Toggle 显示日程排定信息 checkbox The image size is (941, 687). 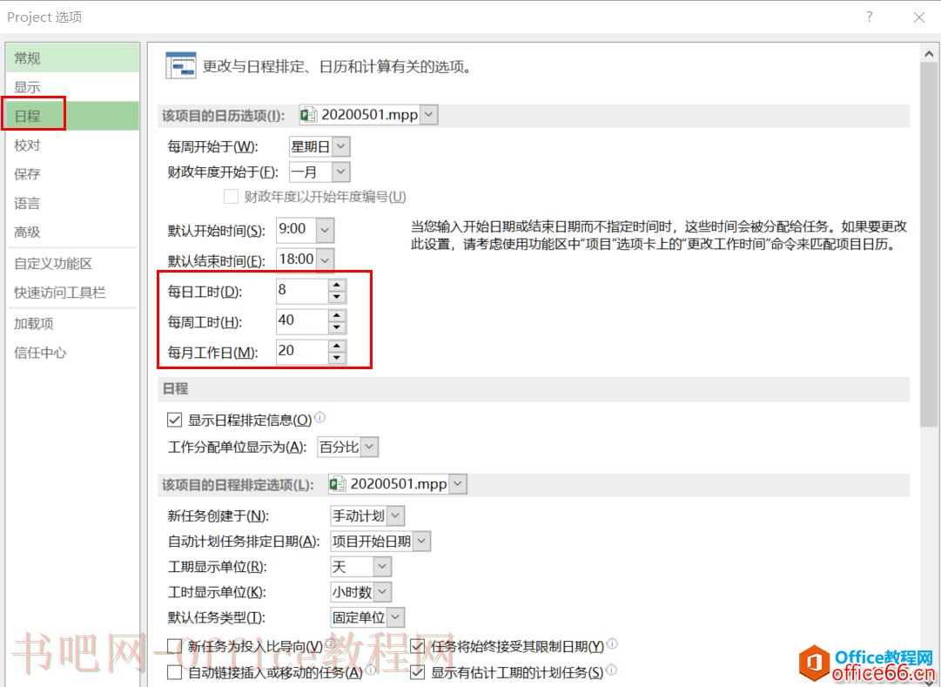(x=174, y=420)
